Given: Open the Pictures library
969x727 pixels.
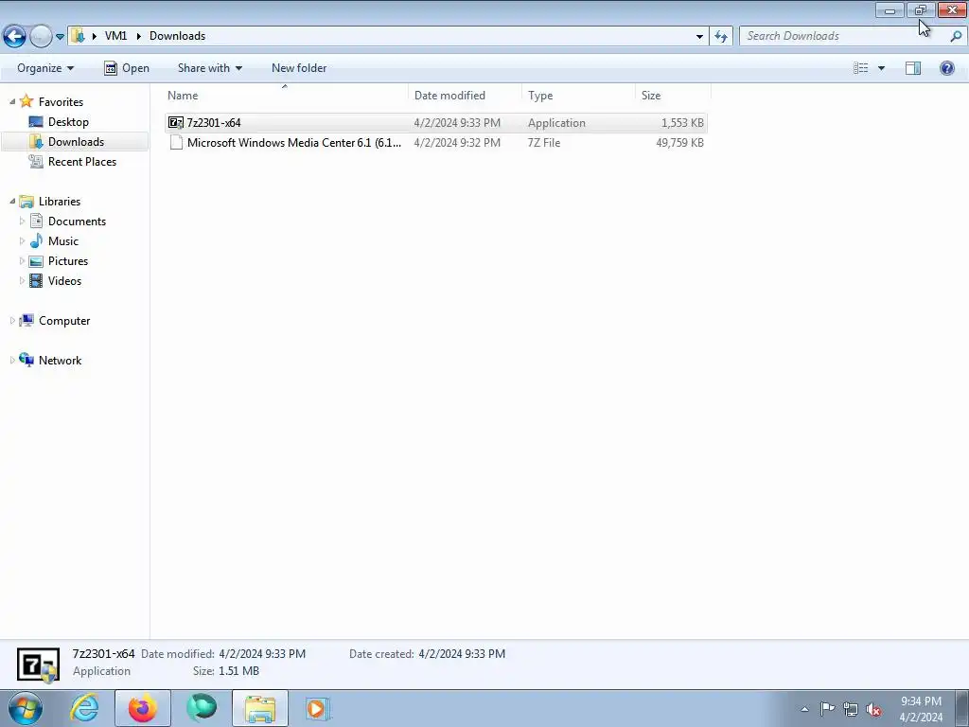Looking at the screenshot, I should 68,261.
